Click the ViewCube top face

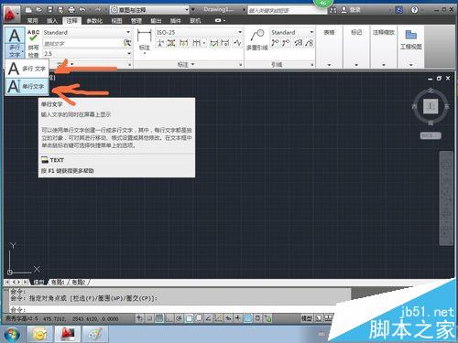point(431,106)
